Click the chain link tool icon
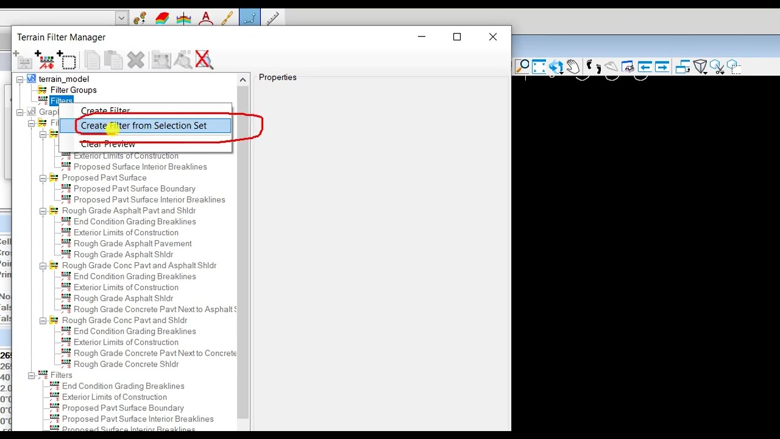This screenshot has height=439, width=780. (x=227, y=18)
